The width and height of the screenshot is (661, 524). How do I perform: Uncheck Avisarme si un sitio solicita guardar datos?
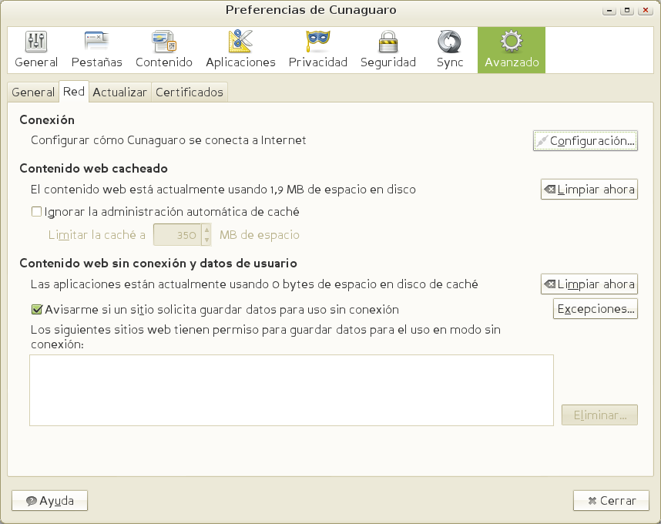(x=36, y=310)
